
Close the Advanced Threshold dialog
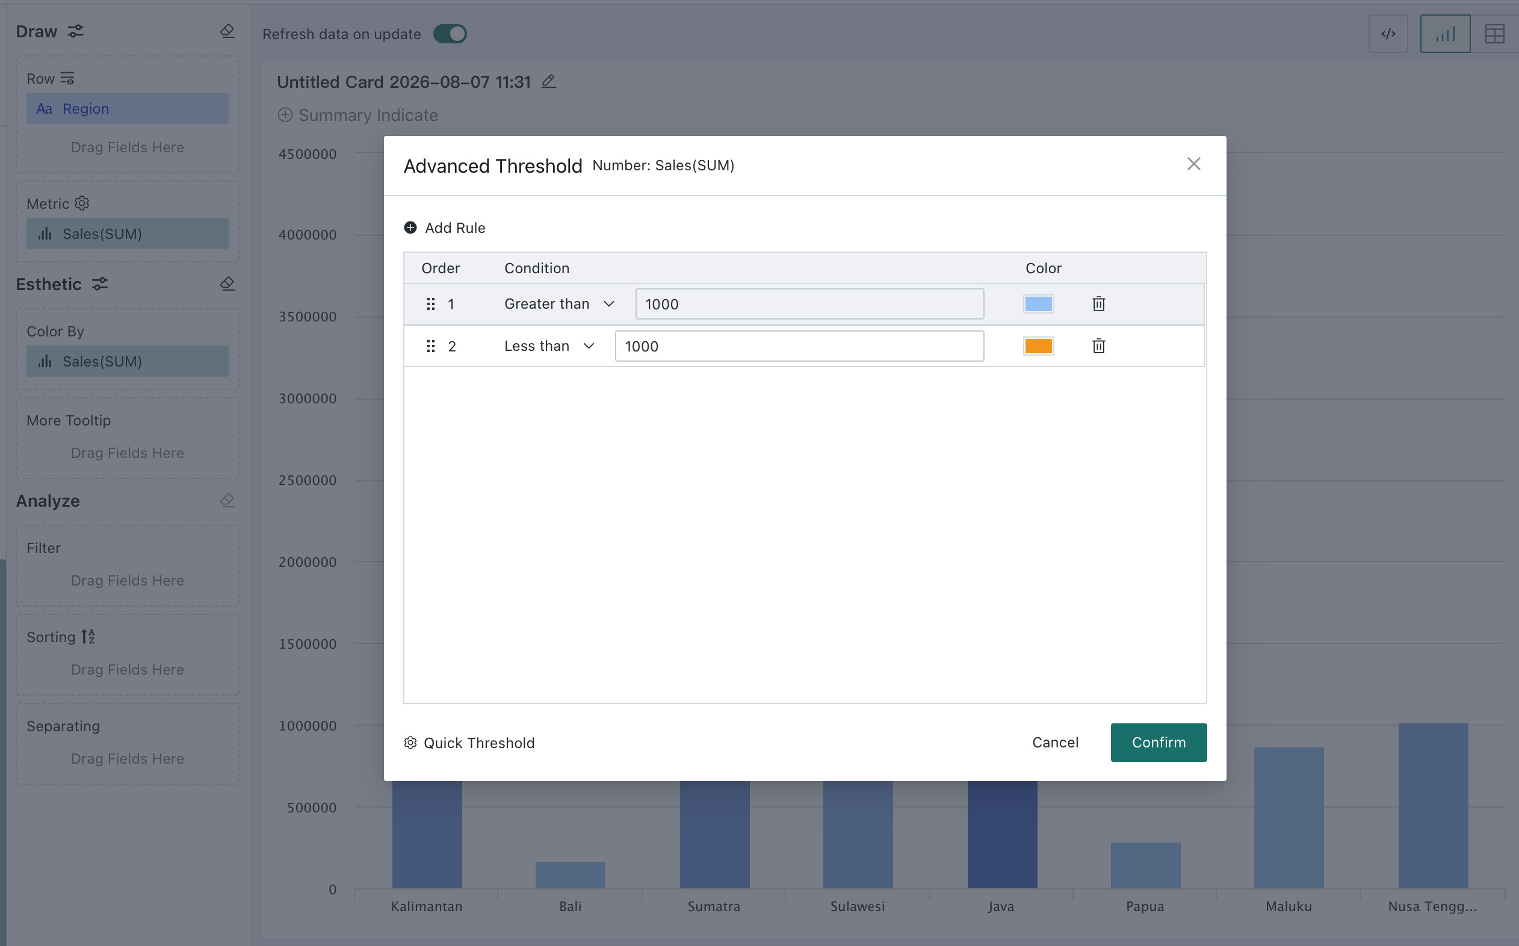[x=1193, y=164]
